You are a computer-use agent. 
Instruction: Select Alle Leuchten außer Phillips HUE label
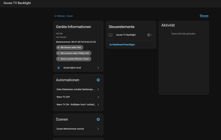pyautogui.click(x=74, y=53)
